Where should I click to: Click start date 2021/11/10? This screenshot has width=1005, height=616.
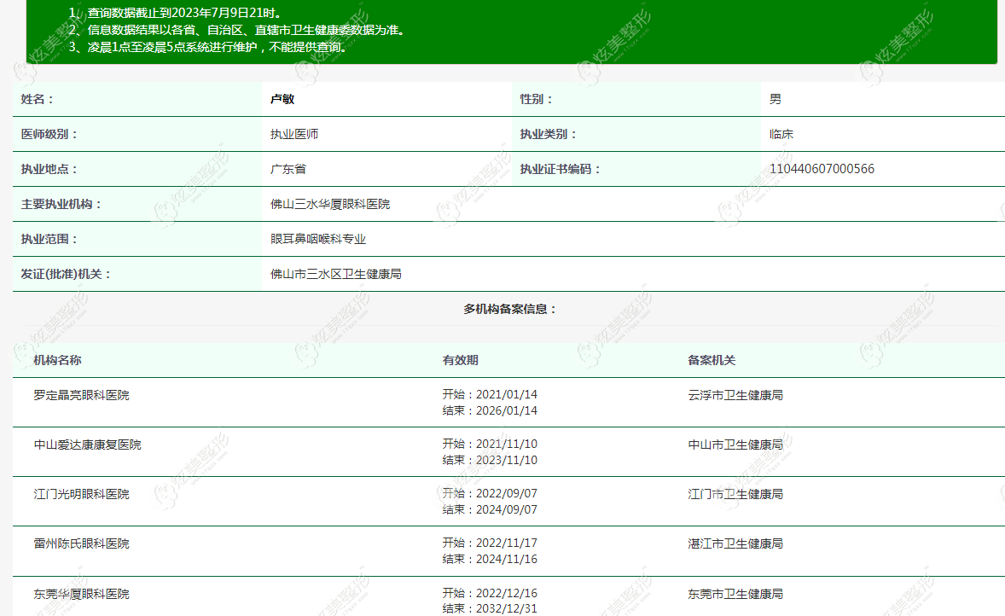(507, 445)
